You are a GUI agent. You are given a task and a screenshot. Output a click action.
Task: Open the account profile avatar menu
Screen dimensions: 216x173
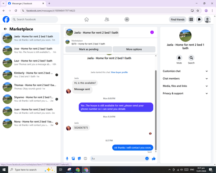[x=207, y=19]
